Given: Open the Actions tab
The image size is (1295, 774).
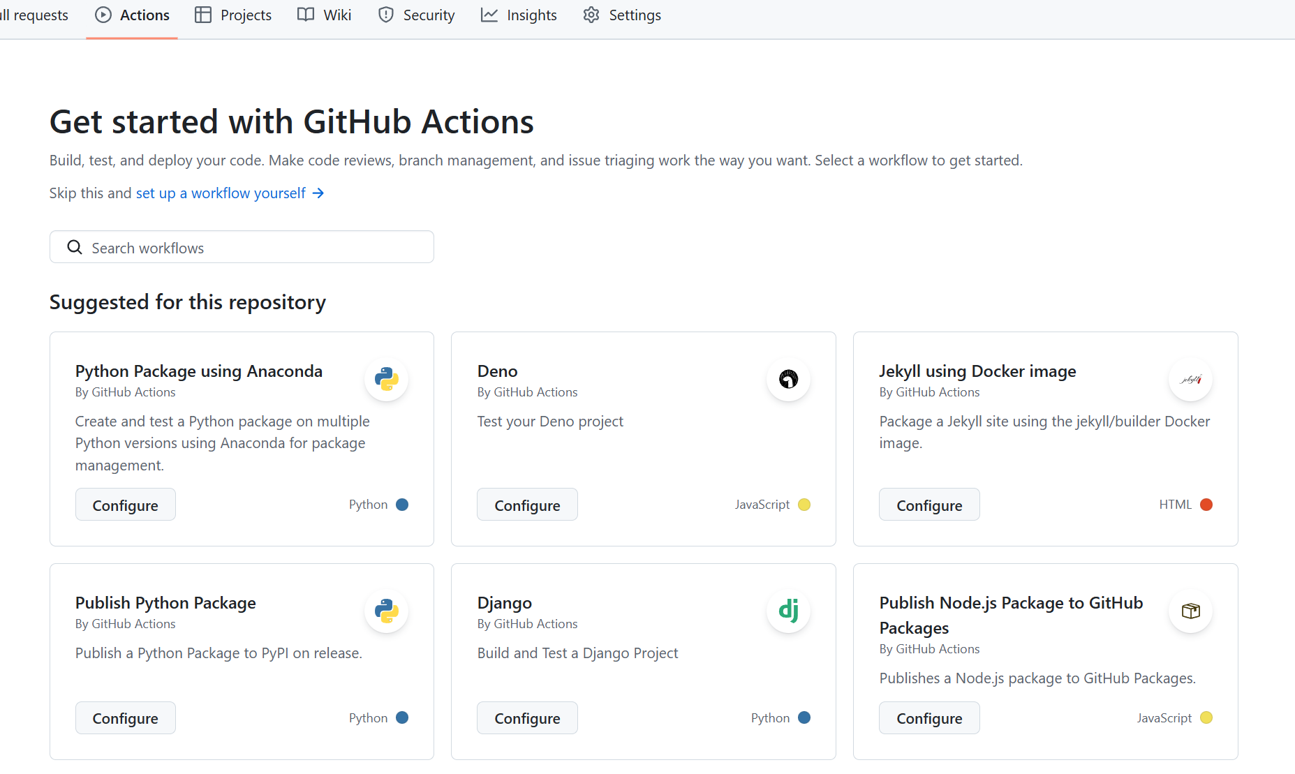Looking at the screenshot, I should click(x=132, y=15).
